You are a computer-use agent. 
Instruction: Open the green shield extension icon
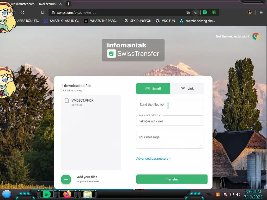point(214,12)
